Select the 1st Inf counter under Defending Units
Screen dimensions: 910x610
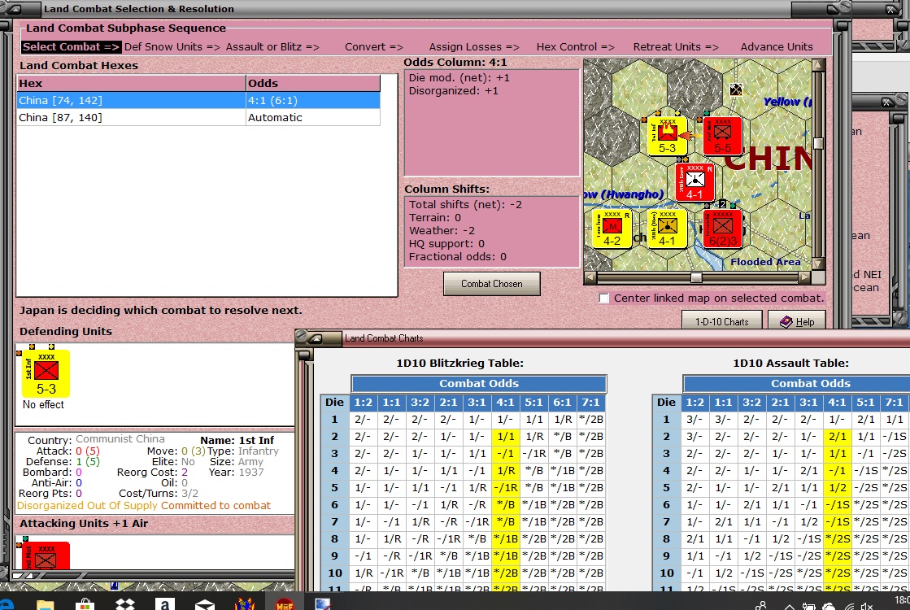pyautogui.click(x=46, y=373)
